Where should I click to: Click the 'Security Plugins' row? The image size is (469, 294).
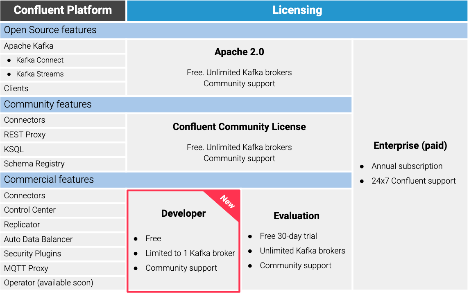(63, 254)
